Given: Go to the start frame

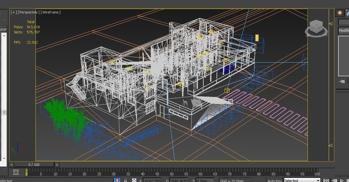Looking at the screenshot, I should click(326, 180).
